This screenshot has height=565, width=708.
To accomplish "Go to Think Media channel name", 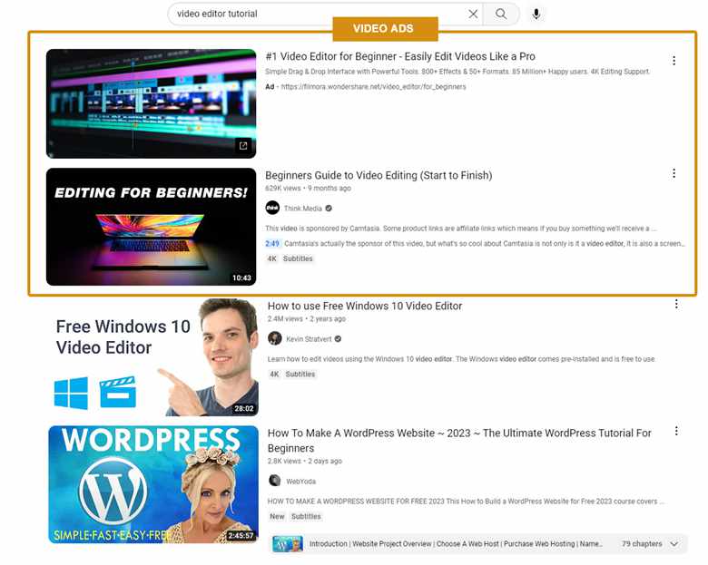I will (x=303, y=209).
